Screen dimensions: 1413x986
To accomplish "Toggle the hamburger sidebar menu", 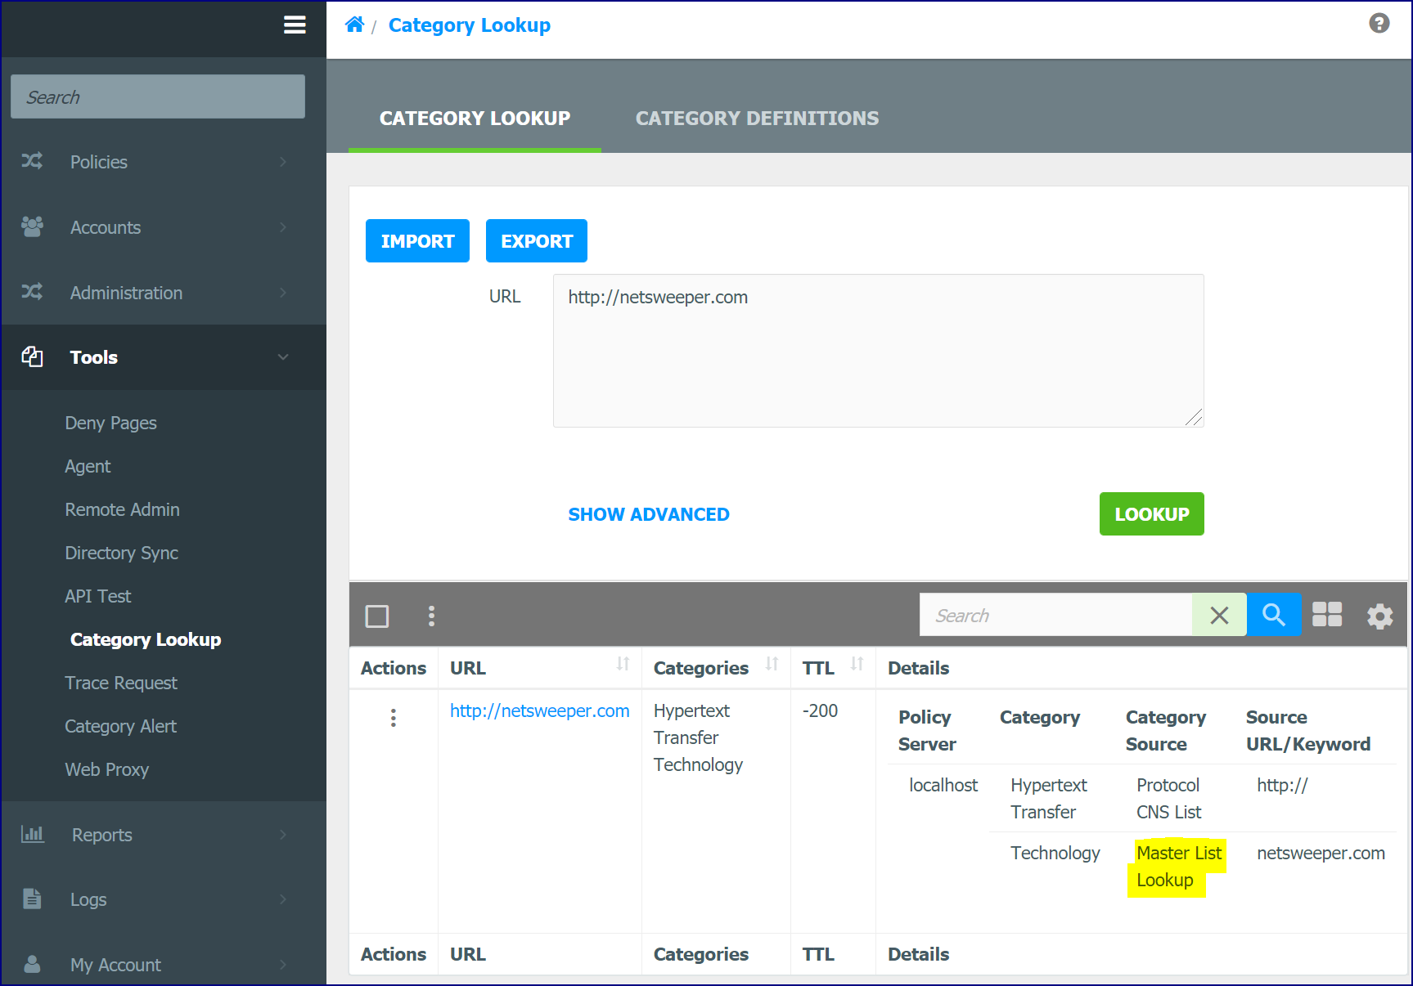I will [x=295, y=25].
